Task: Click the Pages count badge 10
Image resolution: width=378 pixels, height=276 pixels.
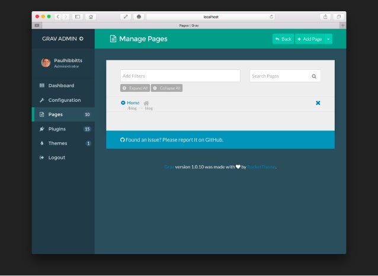Action: 87,114
